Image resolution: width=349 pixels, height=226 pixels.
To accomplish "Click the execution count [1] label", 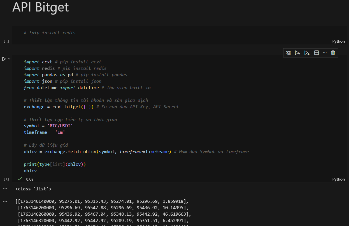I will coord(6,179).
